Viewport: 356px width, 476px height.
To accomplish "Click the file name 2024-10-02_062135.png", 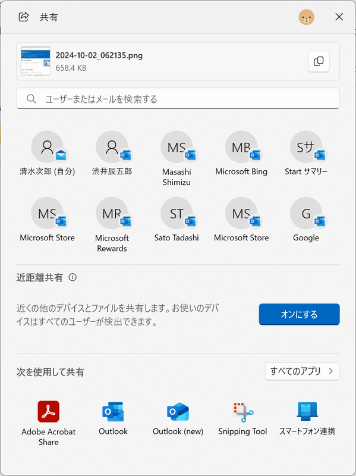I will point(99,55).
